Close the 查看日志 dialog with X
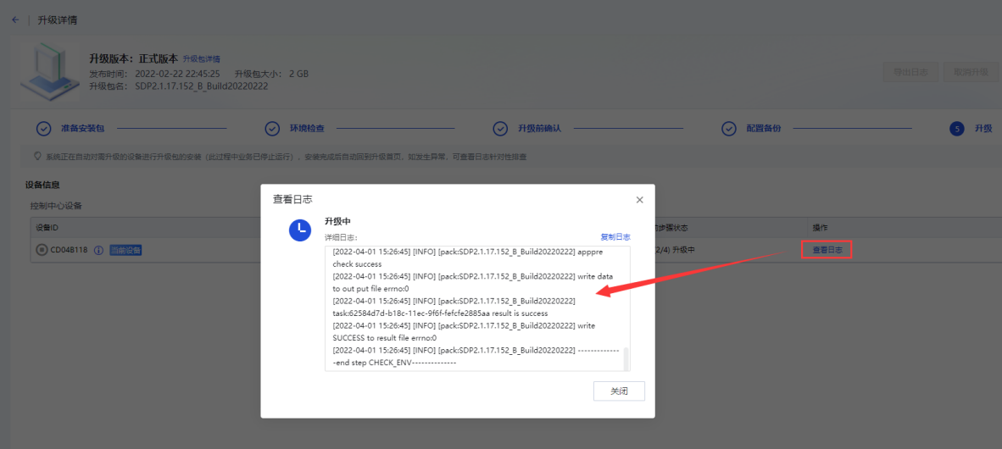This screenshot has height=449, width=1002. pyautogui.click(x=639, y=200)
